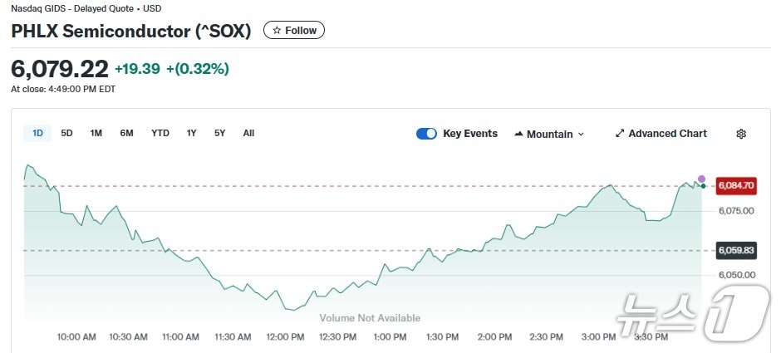Follow the PHLX Semiconductor index

(294, 31)
